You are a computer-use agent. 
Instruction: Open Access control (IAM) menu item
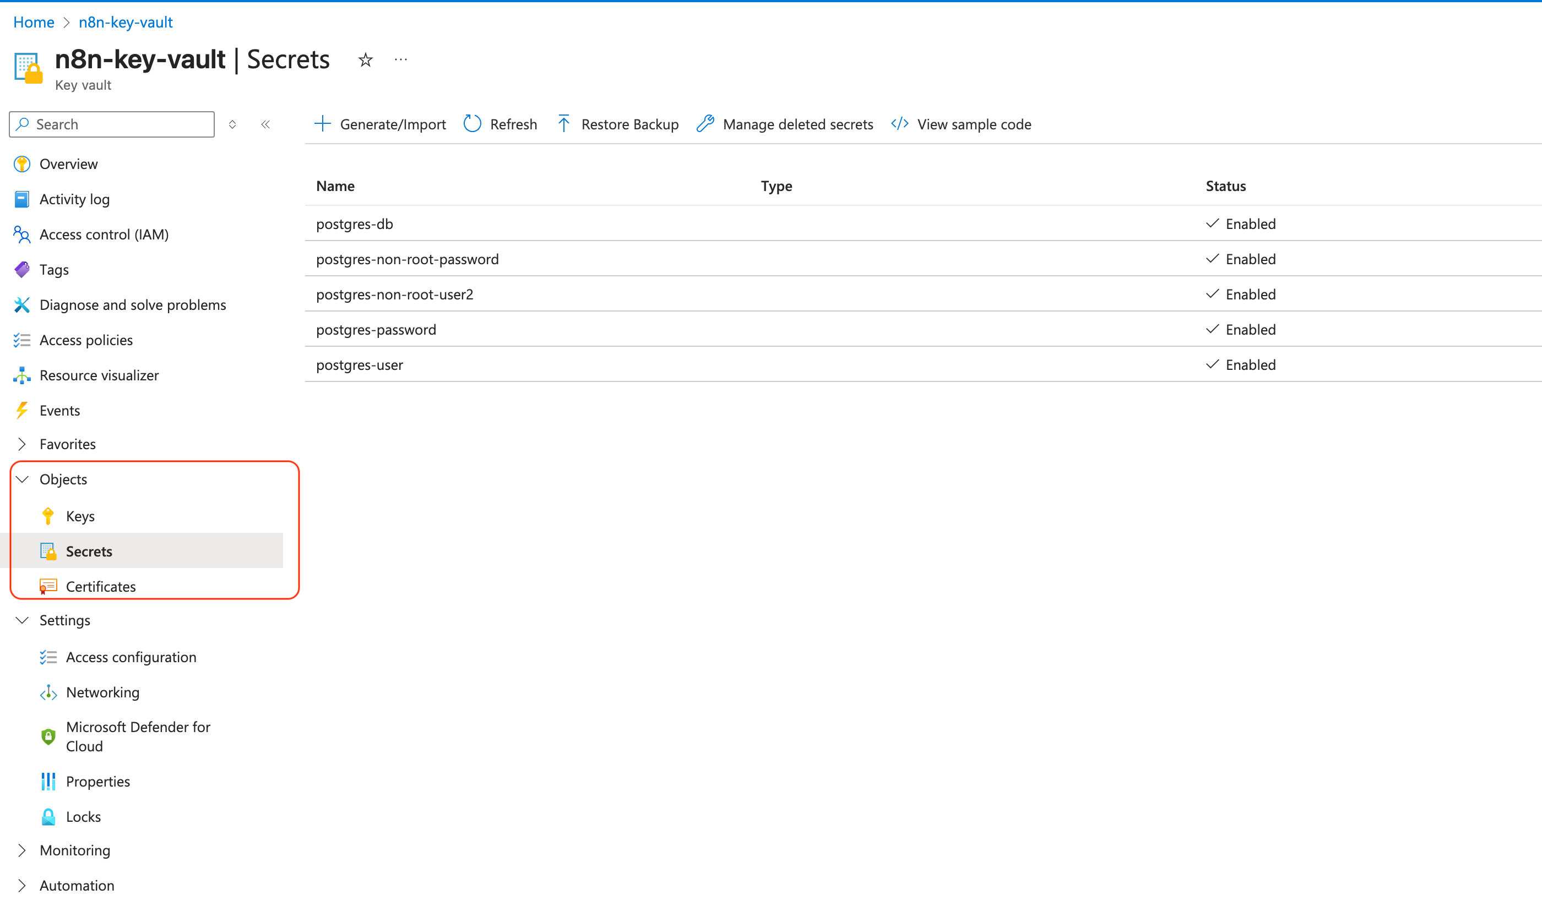tap(104, 234)
